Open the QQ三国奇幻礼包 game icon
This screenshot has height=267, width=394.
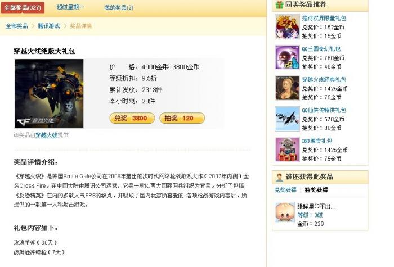(287, 57)
